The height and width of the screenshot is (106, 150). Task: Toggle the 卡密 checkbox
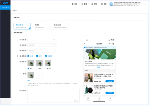pyautogui.click(x=28, y=56)
